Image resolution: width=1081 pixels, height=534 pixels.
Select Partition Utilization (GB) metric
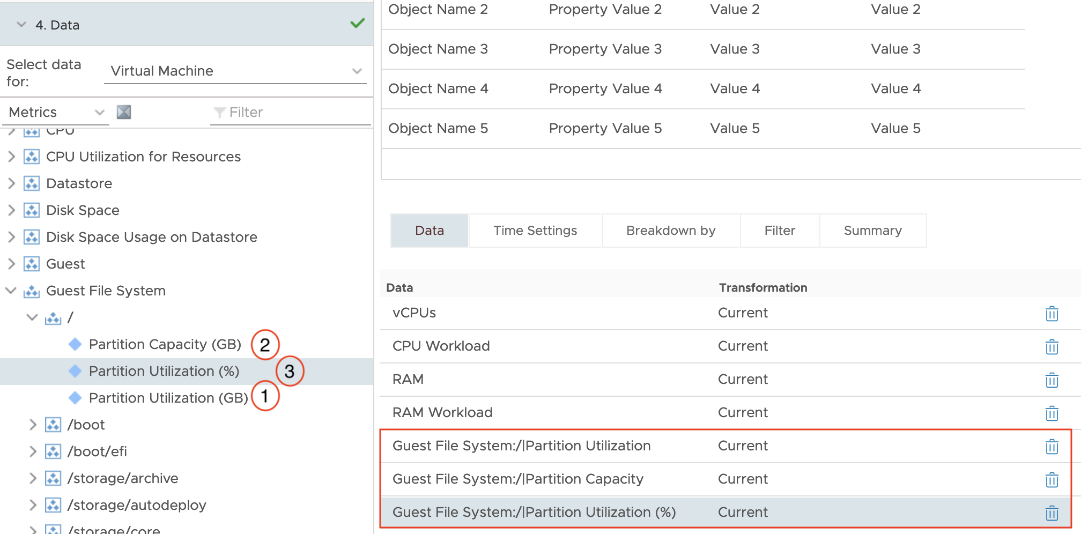click(x=168, y=398)
